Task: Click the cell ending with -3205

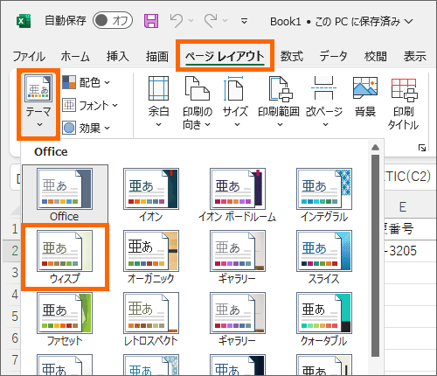Action: pyautogui.click(x=410, y=251)
